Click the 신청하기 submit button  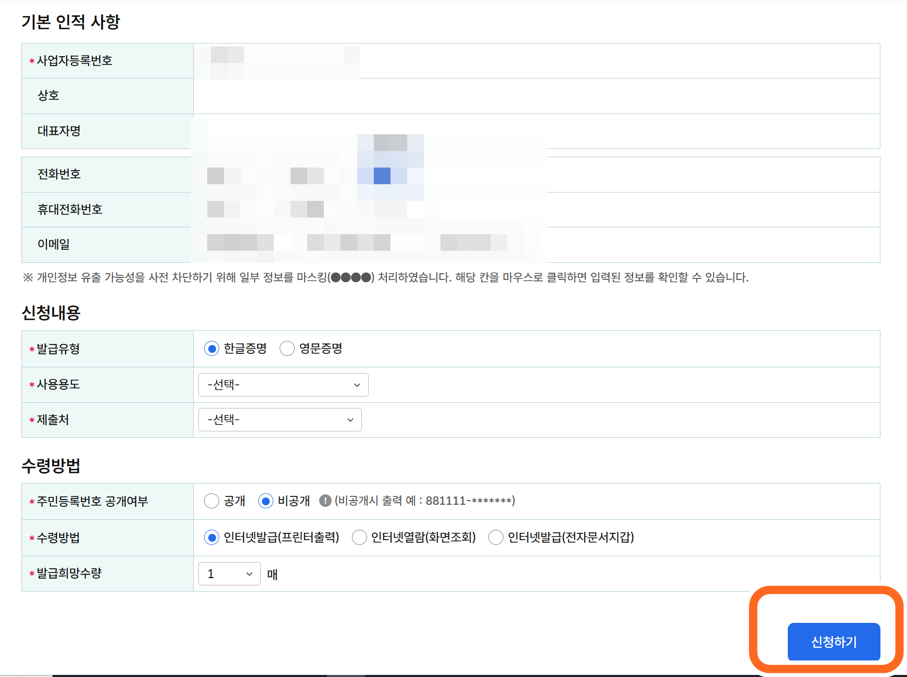coord(834,642)
